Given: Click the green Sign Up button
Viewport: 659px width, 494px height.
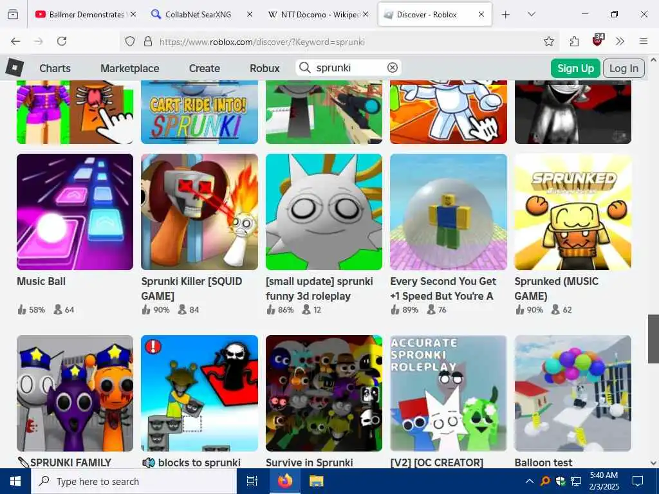Looking at the screenshot, I should pos(575,68).
